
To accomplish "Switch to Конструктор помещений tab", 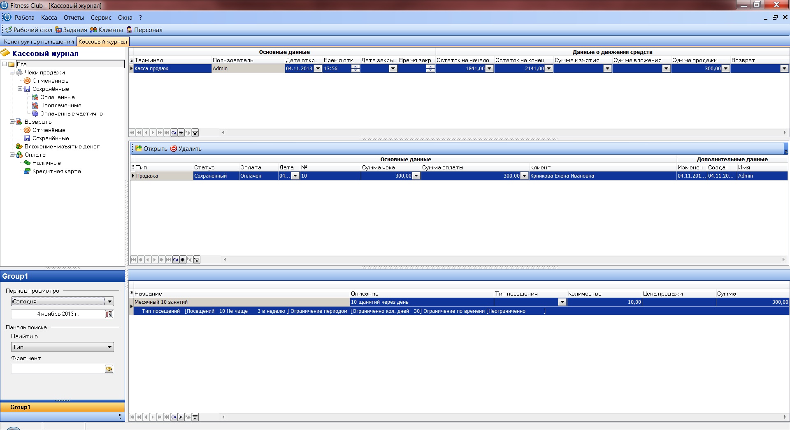I will 39,42.
